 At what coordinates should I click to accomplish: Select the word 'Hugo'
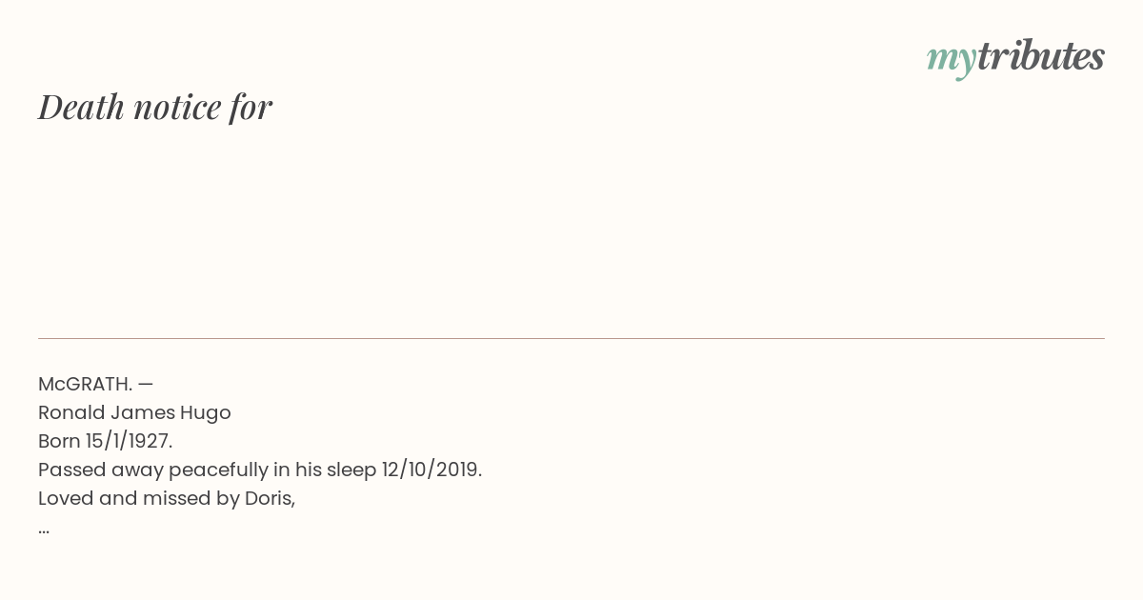click(206, 413)
